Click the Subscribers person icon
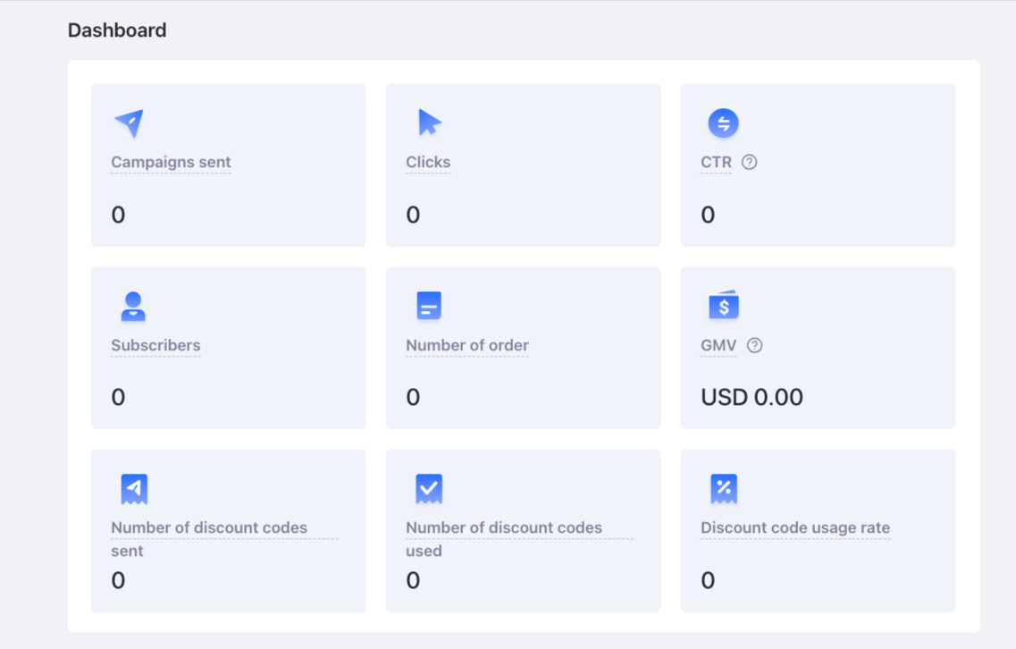This screenshot has width=1016, height=649. point(133,306)
